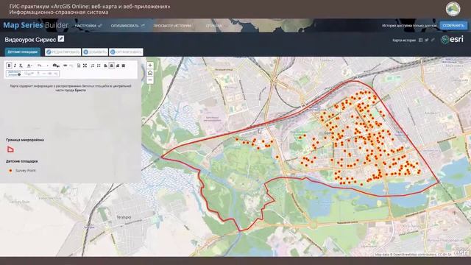Insert a bulleted list

pyautogui.click(x=99, y=66)
